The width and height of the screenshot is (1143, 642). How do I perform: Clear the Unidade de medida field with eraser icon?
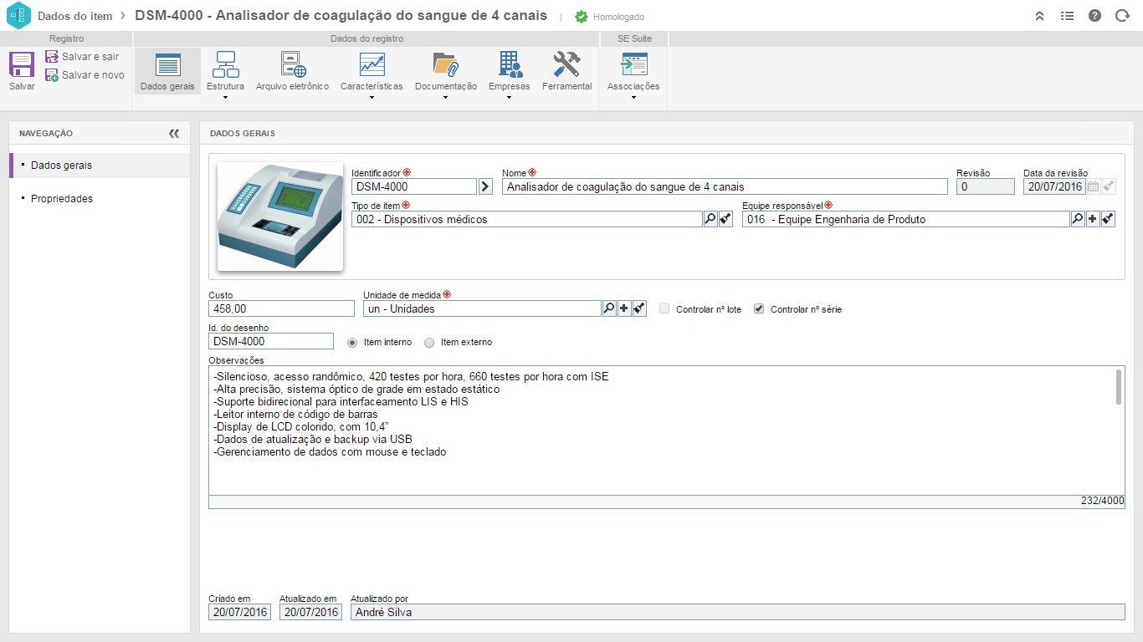pyautogui.click(x=639, y=308)
